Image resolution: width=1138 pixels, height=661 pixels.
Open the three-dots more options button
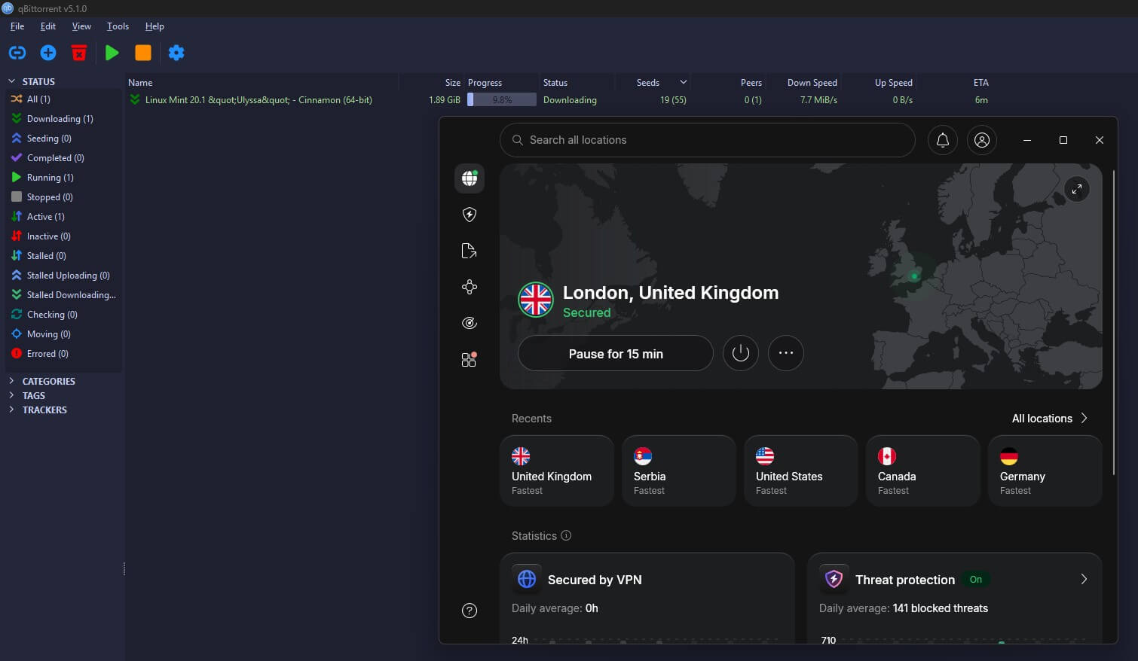(x=786, y=353)
